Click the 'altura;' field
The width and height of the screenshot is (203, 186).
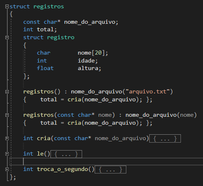[x=89, y=68]
